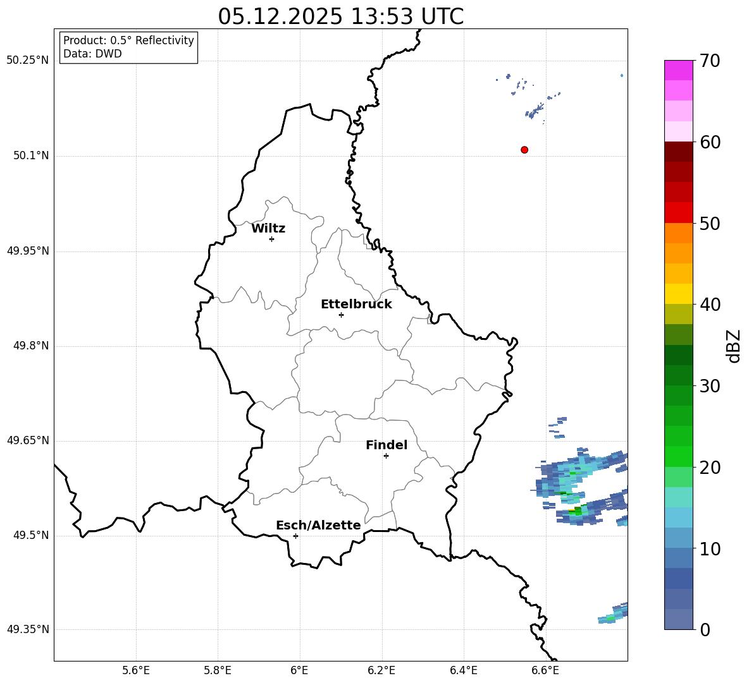Click the Ettelbruck station cross marker
Viewport: 749px width, 683px height.
(x=341, y=315)
